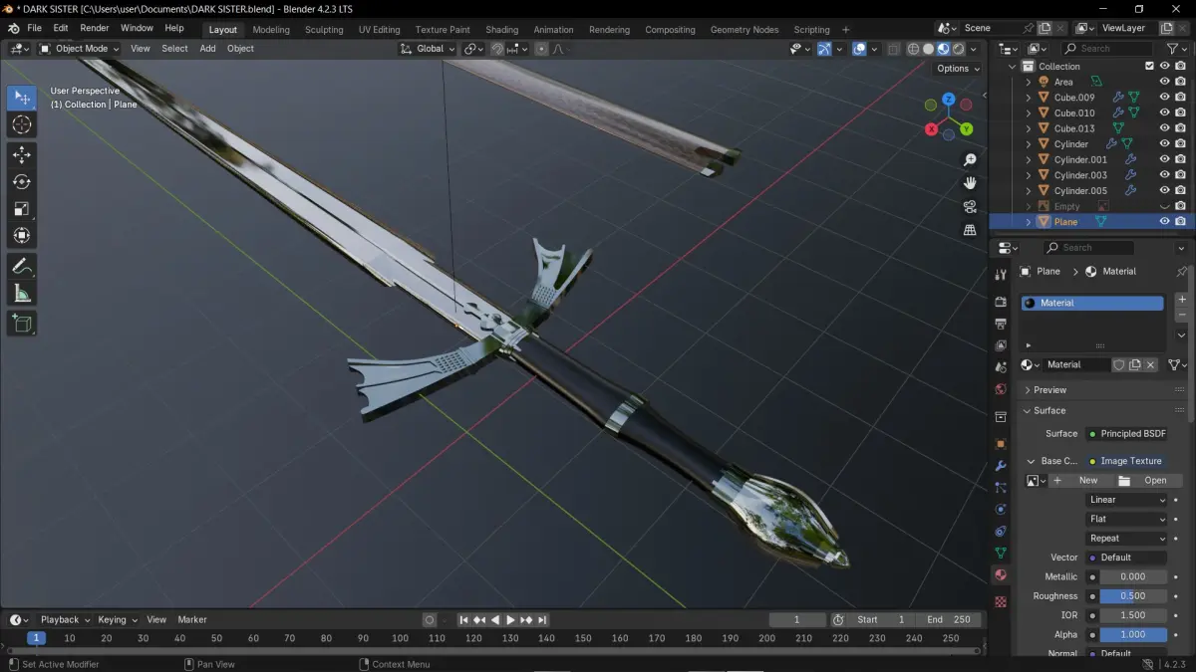Toggle viewport gizmos display

(824, 48)
